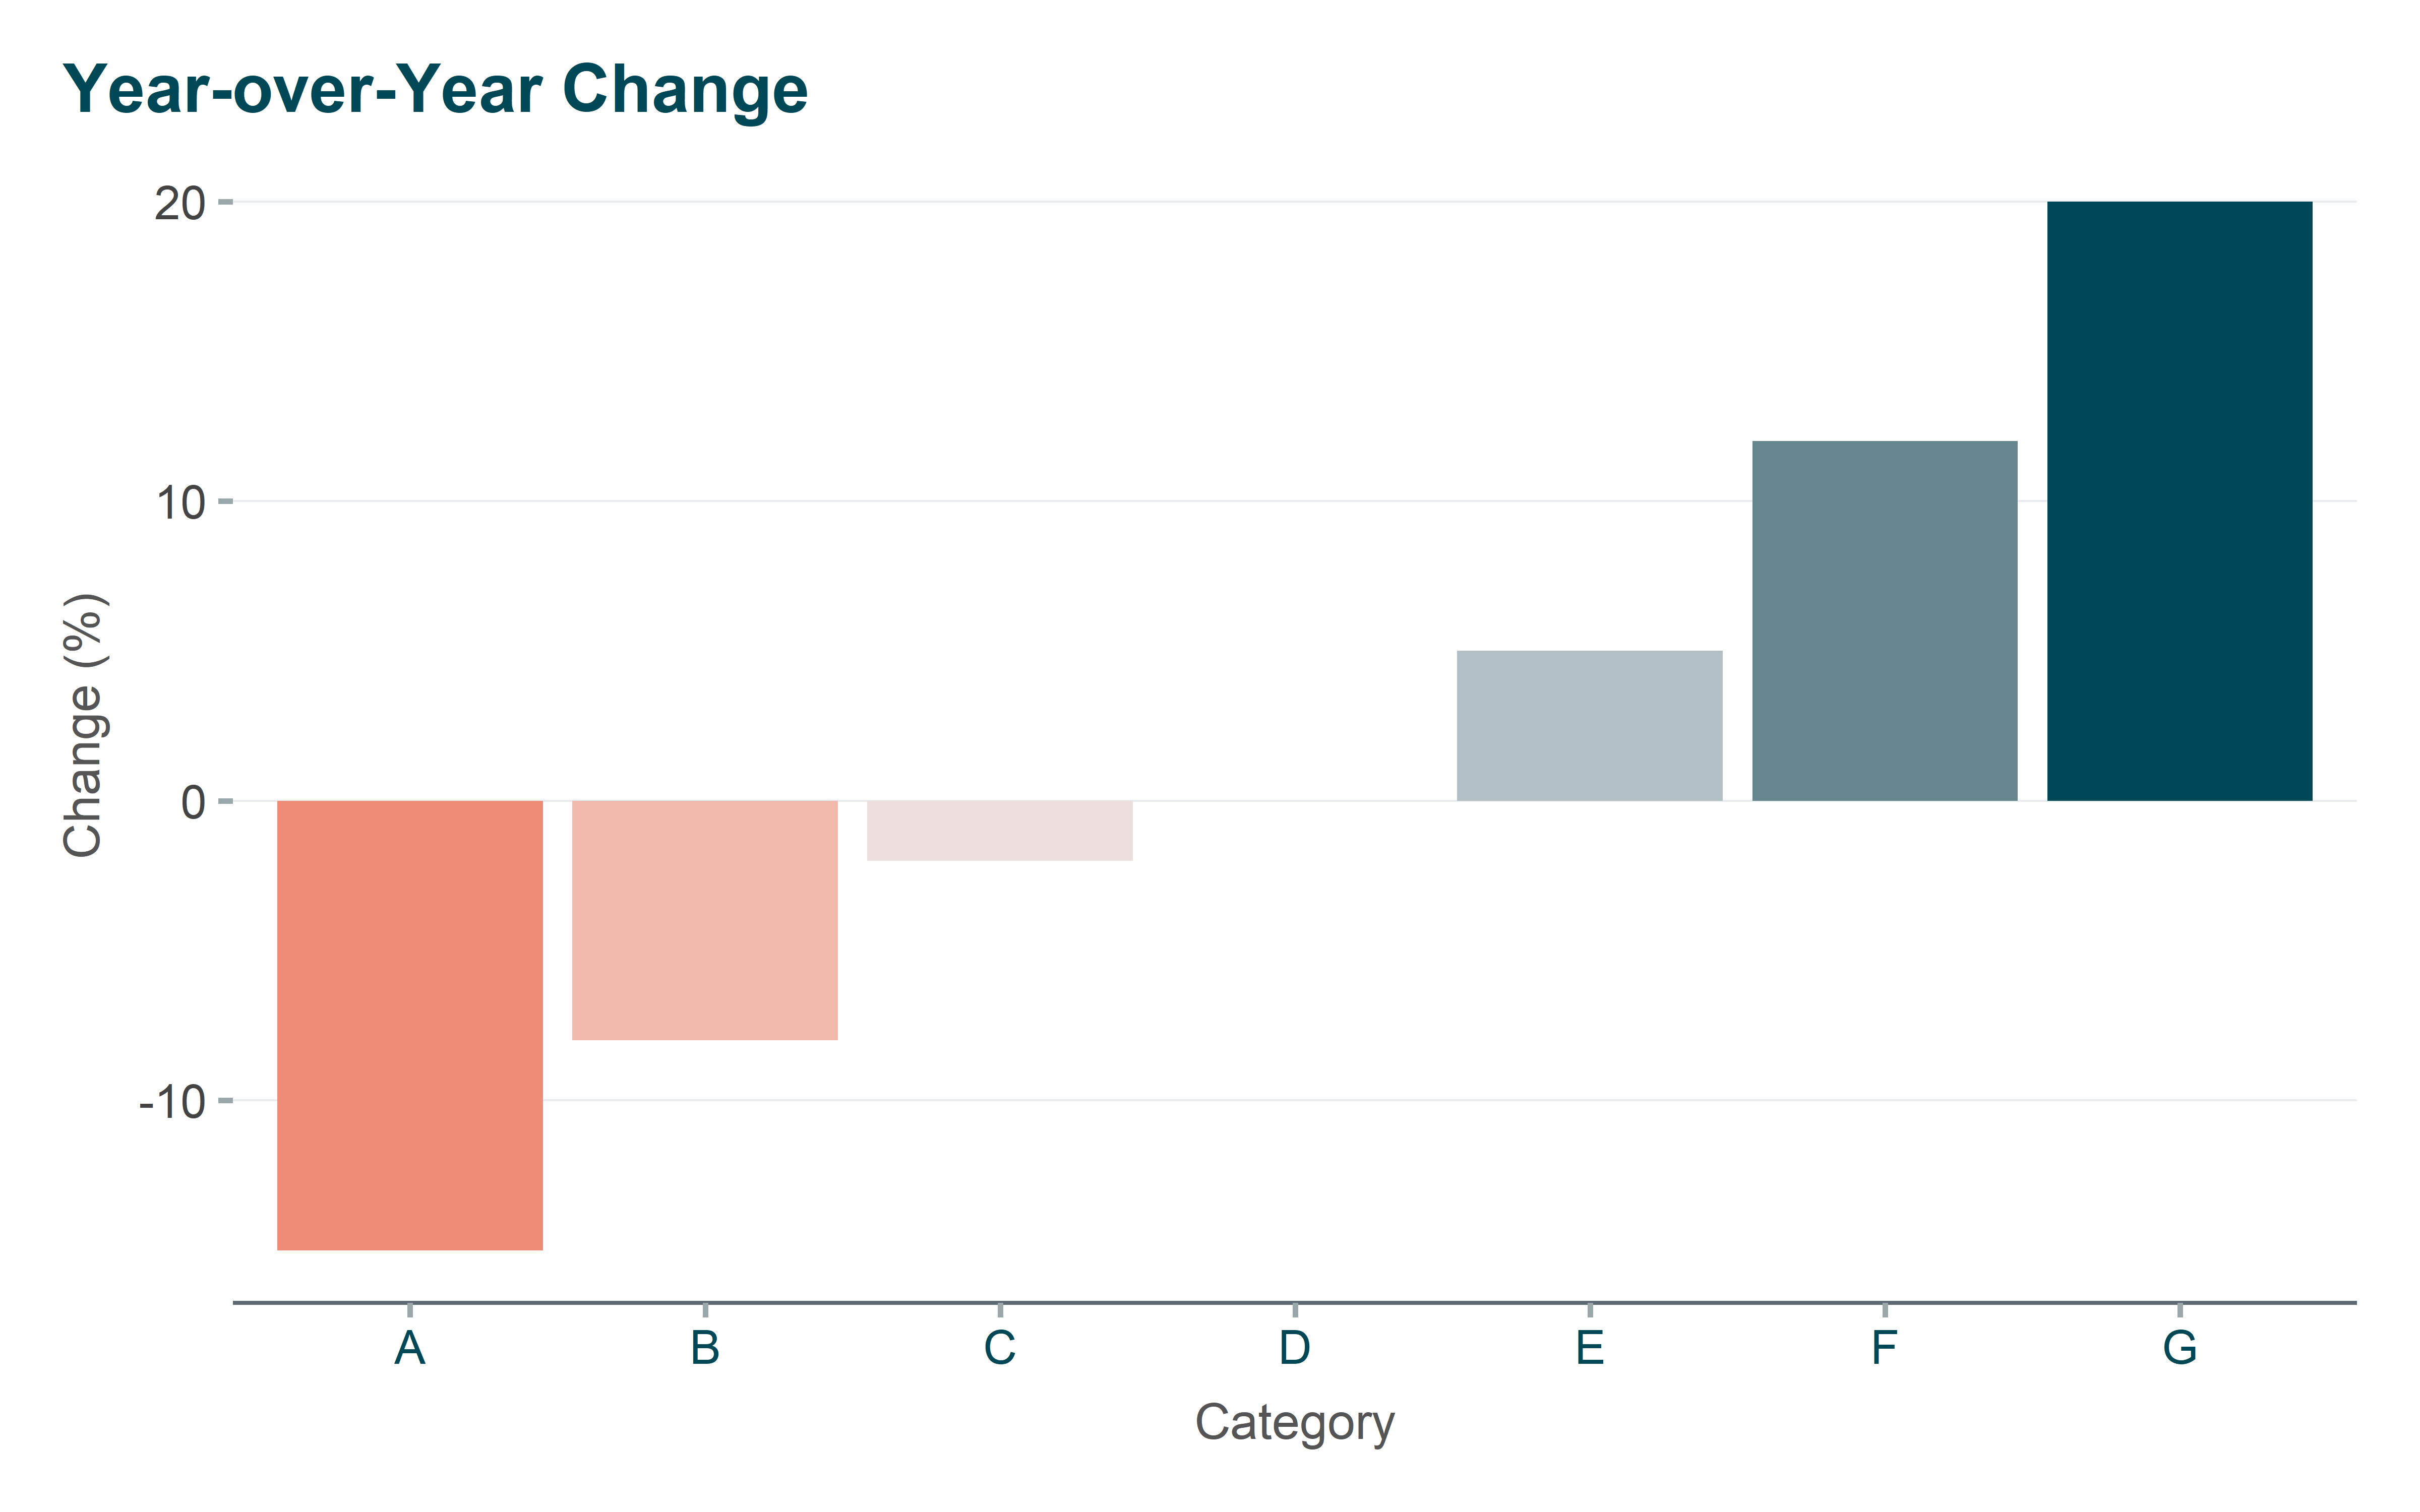2420x1512 pixels.
Task: Select the x-axis label A
Action: [410, 1348]
